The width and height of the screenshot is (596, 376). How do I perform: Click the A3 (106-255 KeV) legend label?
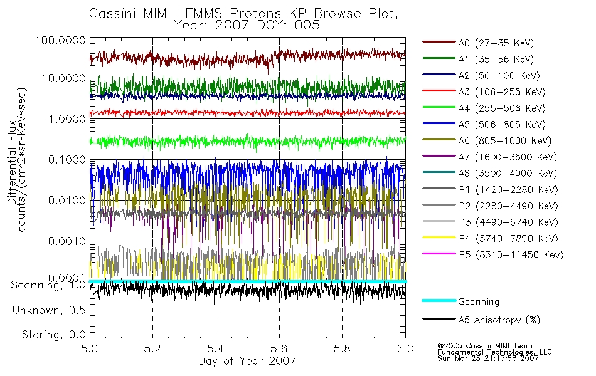tap(502, 92)
